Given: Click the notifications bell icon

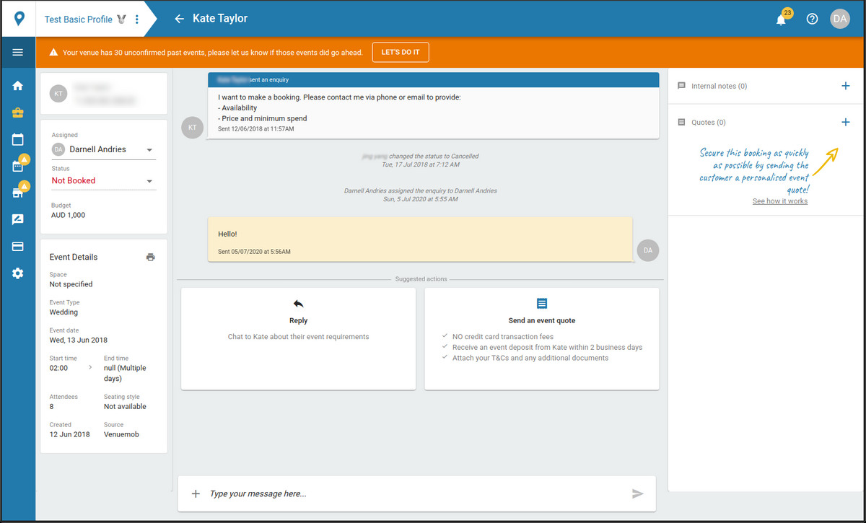Looking at the screenshot, I should tap(781, 19).
